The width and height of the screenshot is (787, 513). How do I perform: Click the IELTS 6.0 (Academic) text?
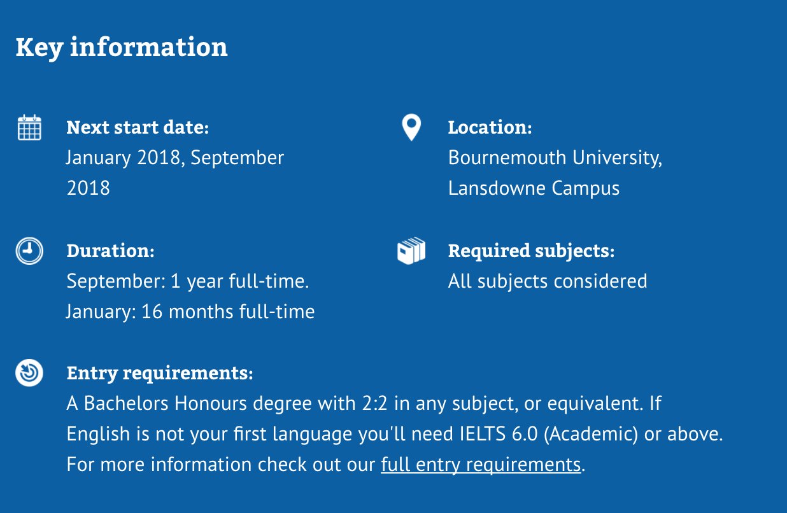click(x=548, y=434)
